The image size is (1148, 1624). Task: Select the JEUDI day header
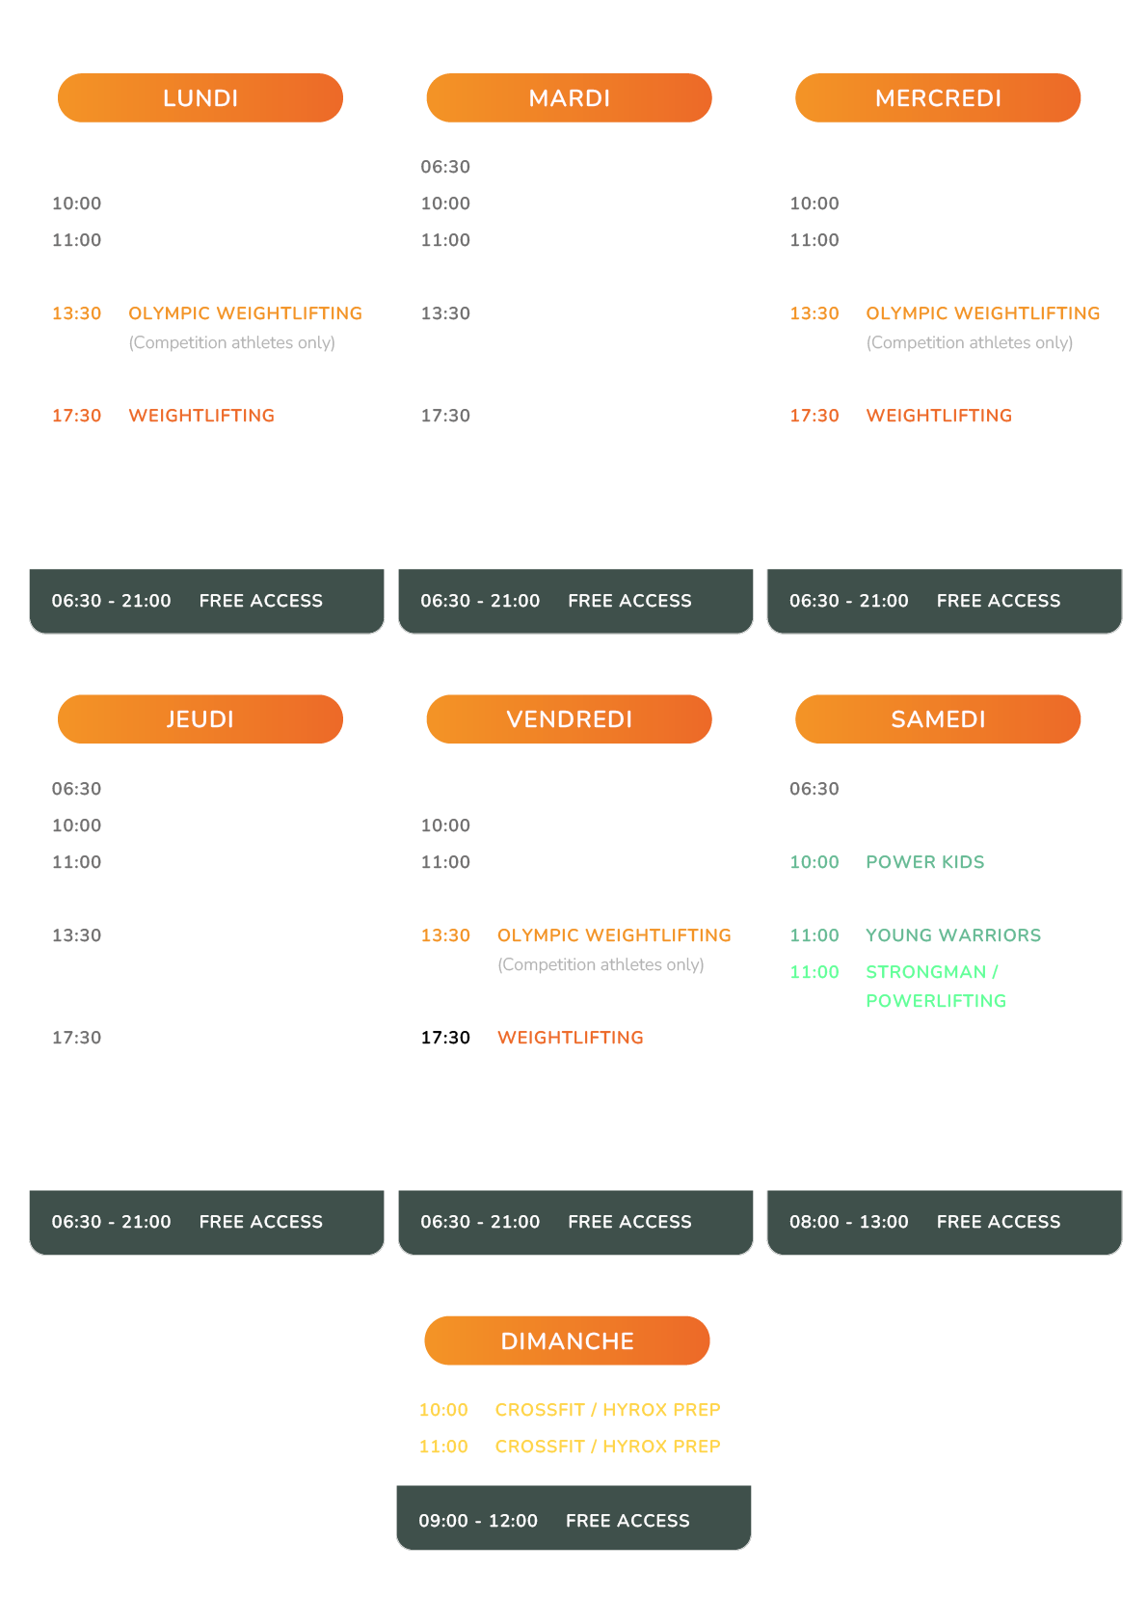(200, 719)
